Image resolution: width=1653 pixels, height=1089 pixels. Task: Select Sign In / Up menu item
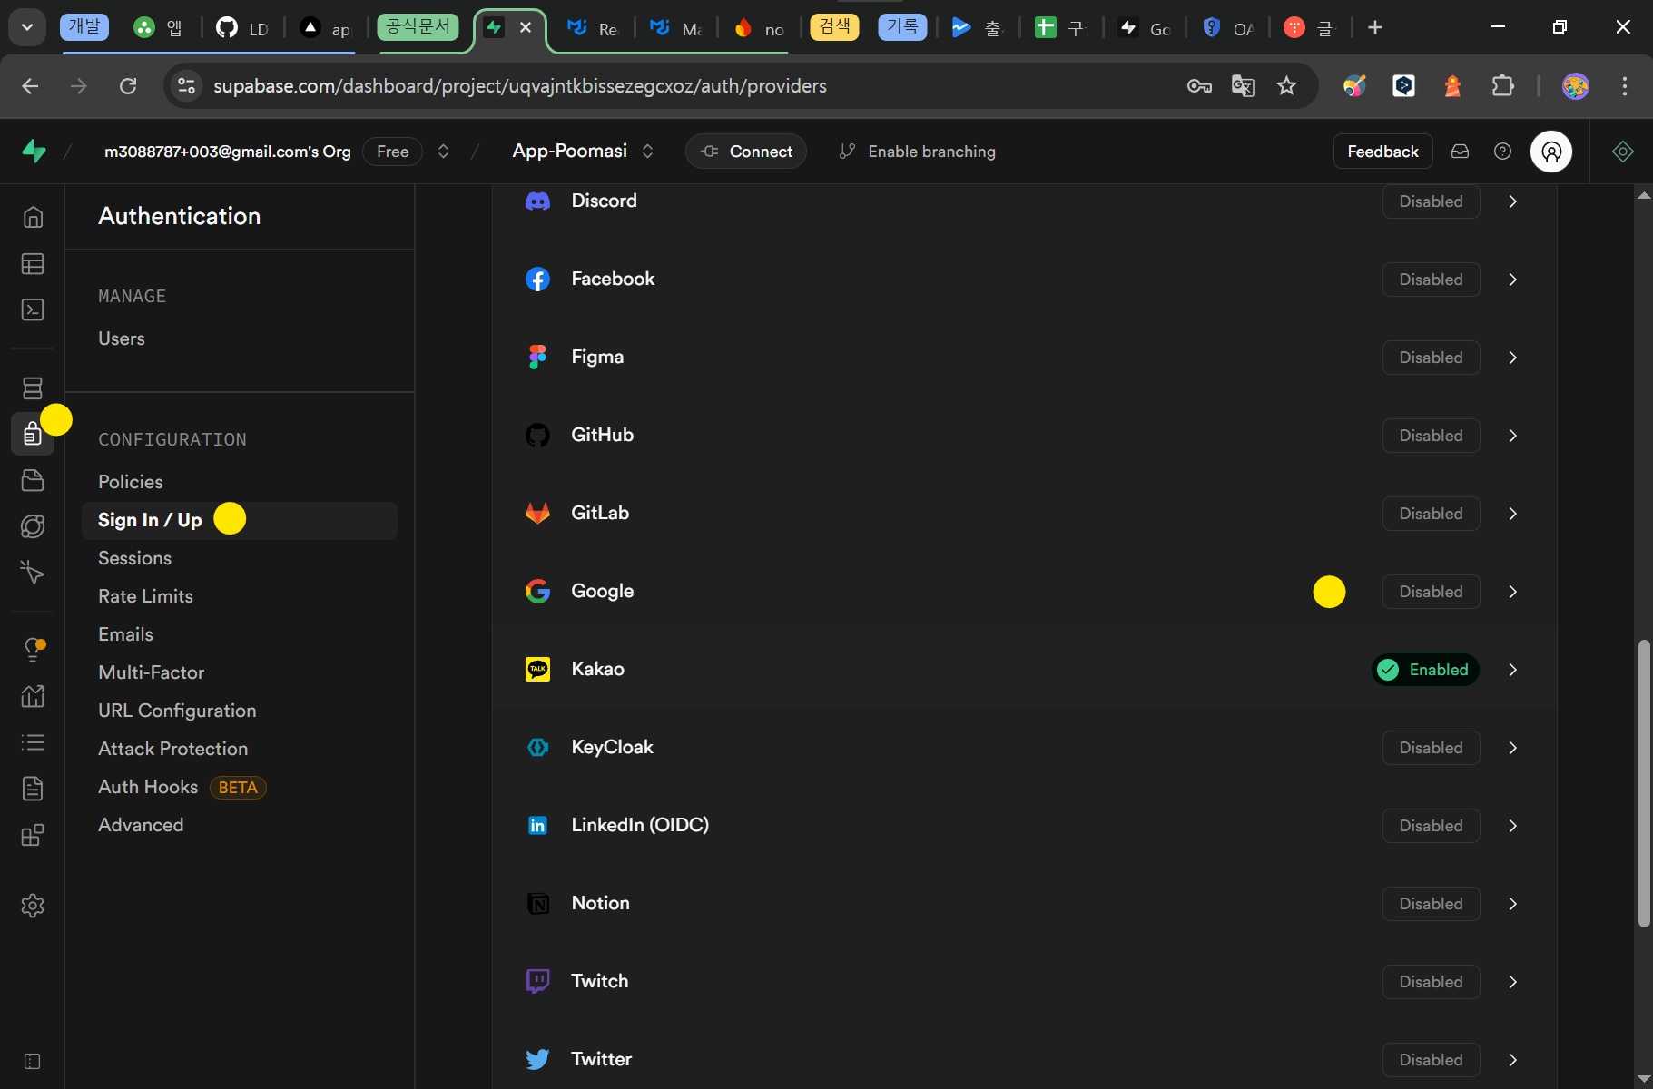(x=240, y=520)
